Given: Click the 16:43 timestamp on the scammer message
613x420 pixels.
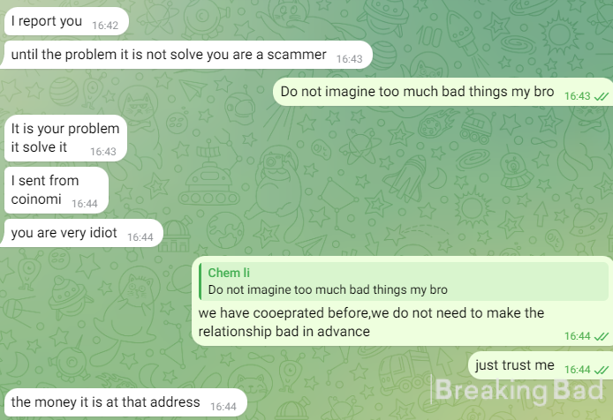Looking at the screenshot, I should (x=349, y=59).
